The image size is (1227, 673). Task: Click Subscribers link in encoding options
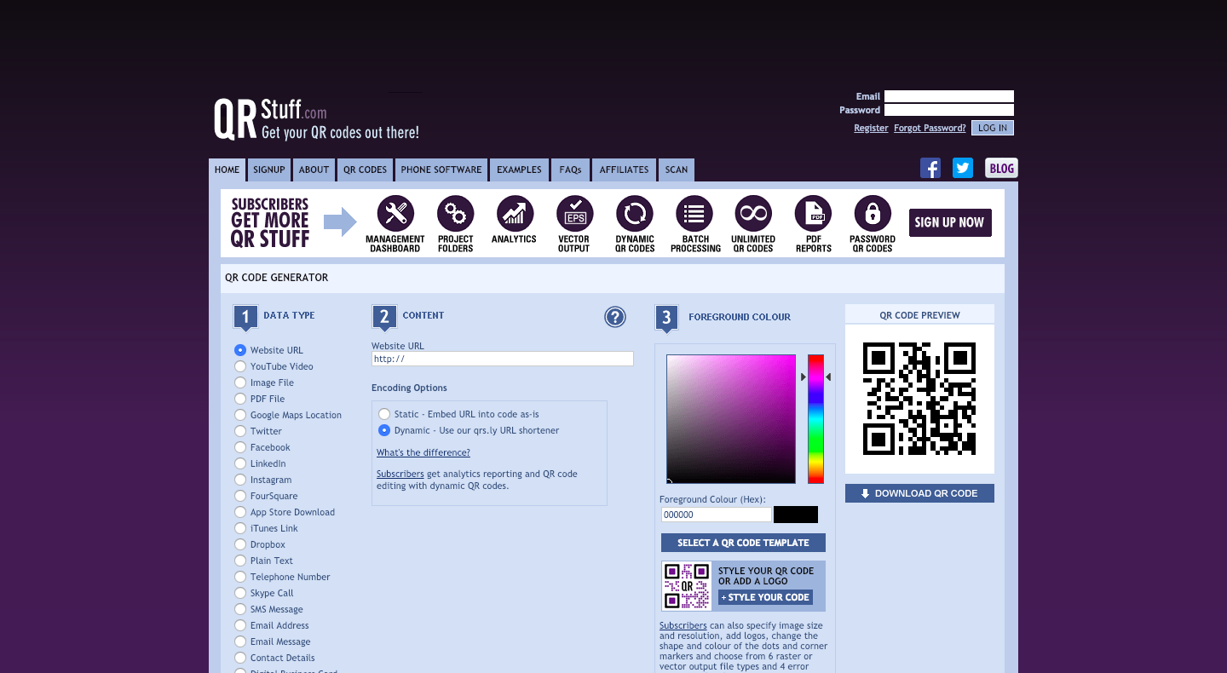click(x=400, y=474)
